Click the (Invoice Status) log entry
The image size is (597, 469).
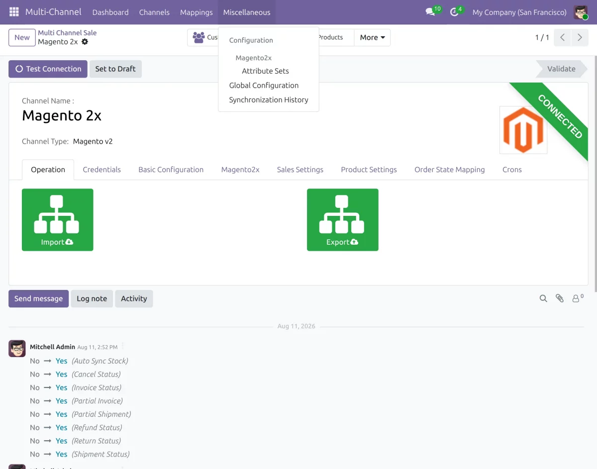(x=97, y=388)
